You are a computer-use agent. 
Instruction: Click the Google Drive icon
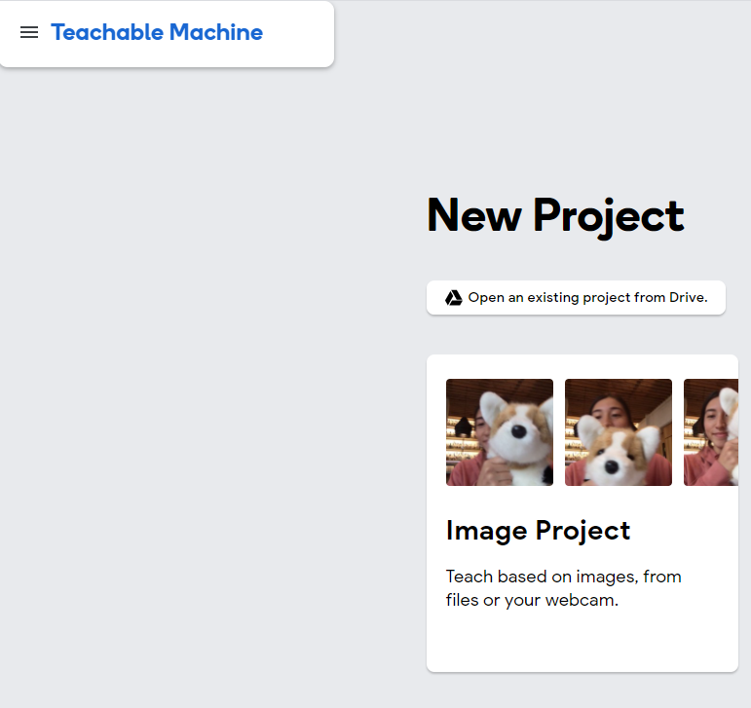coord(453,298)
